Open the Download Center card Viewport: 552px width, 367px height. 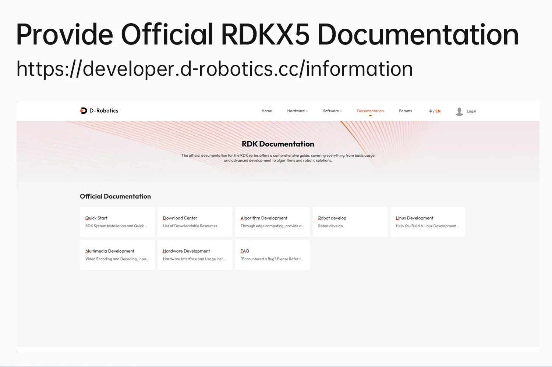tap(195, 222)
